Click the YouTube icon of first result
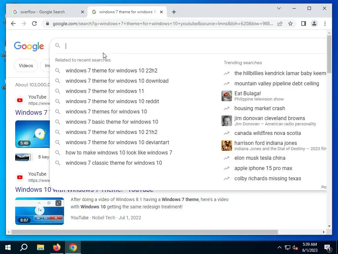338x254 pixels. point(19,100)
